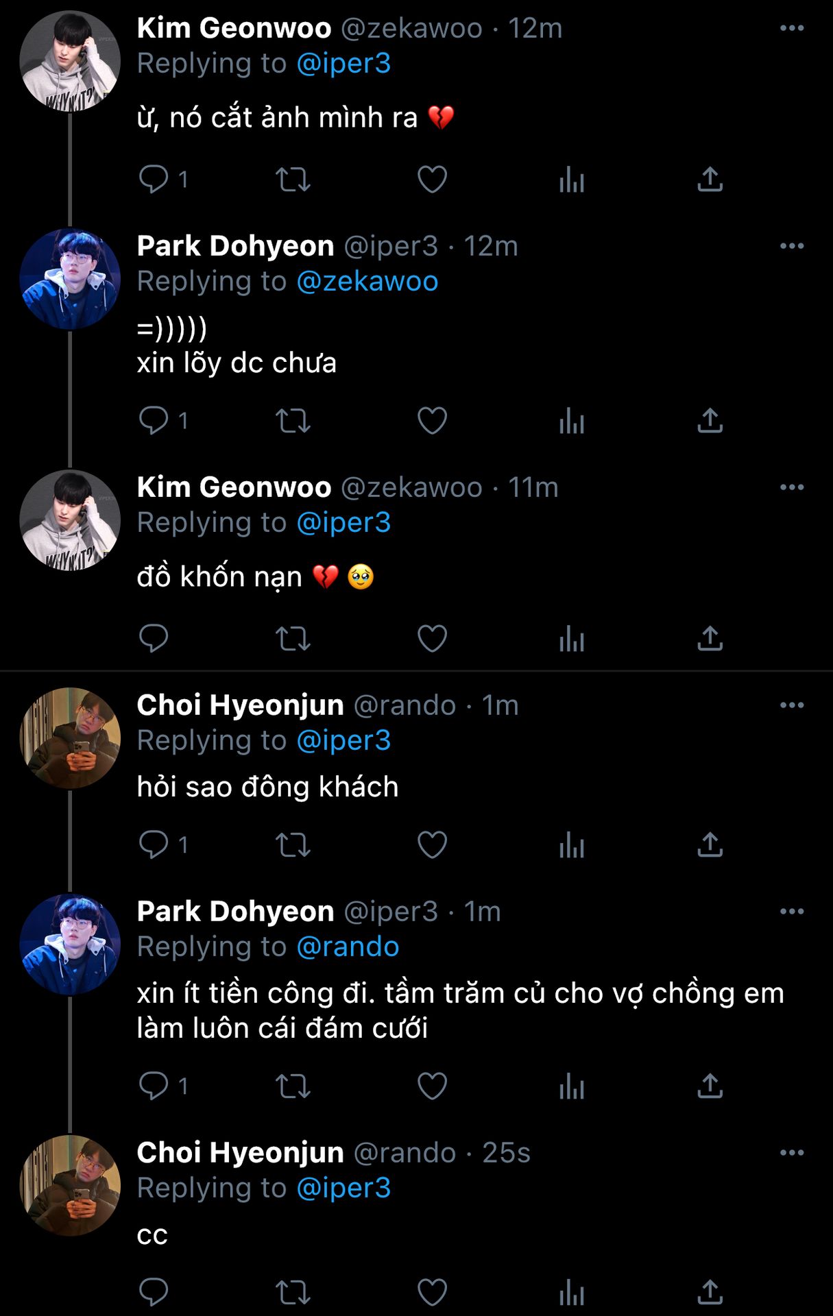This screenshot has height=1316, width=833.
Task: Open more options on first Kim Geonwoo tweet
Action: [792, 28]
